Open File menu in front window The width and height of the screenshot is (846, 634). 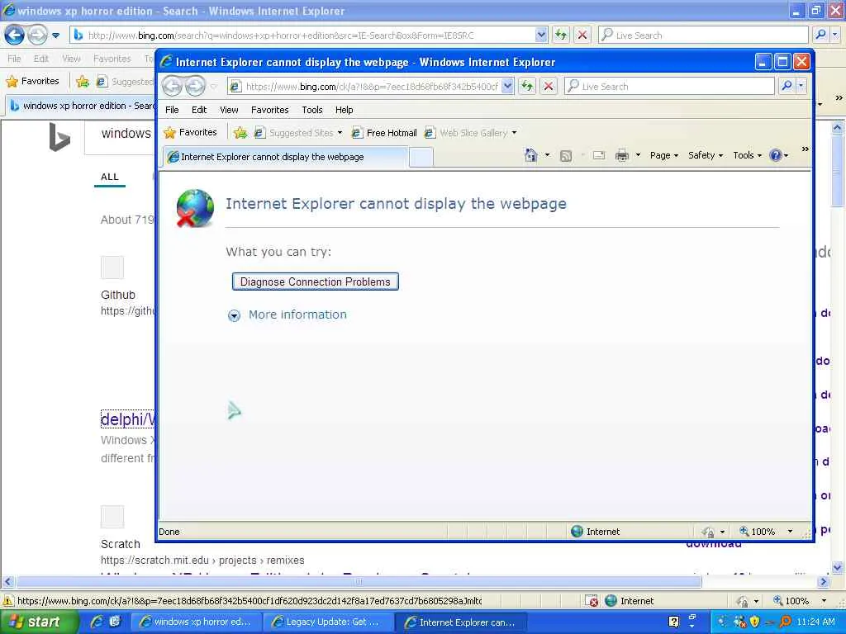pos(172,110)
